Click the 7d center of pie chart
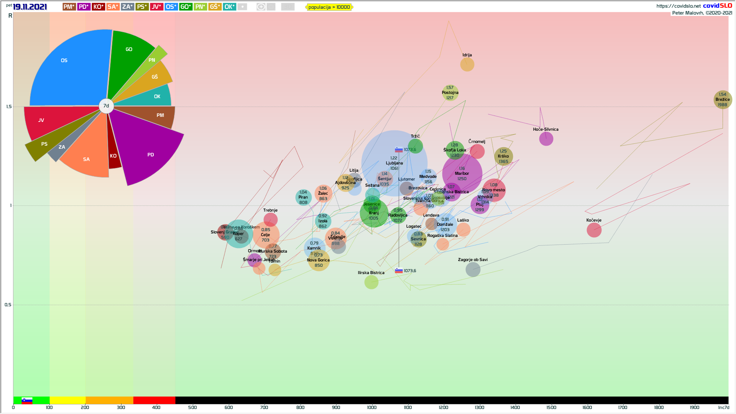The image size is (736, 414). (106, 106)
